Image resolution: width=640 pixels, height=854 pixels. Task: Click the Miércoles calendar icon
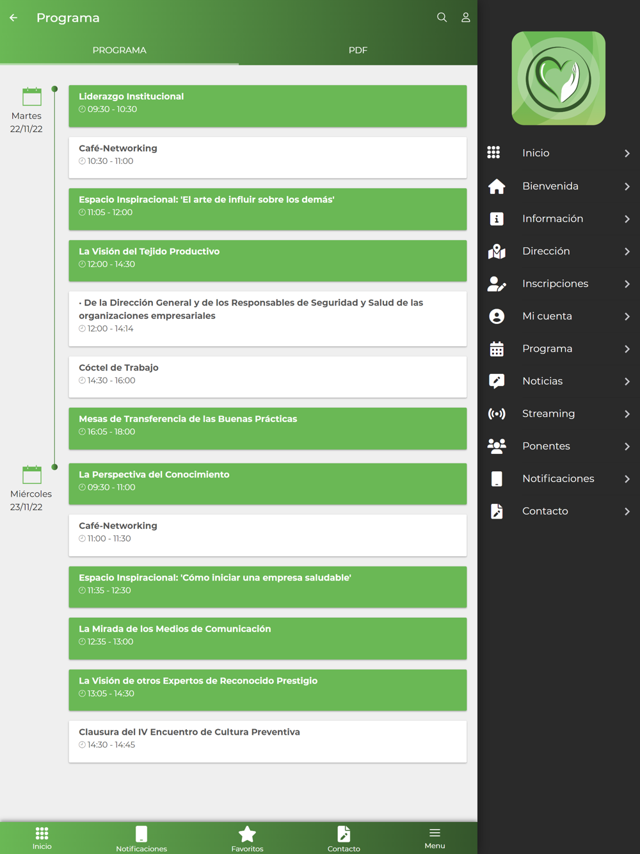click(32, 474)
